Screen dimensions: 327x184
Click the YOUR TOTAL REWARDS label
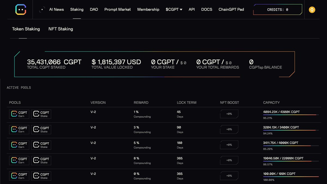tap(218, 67)
